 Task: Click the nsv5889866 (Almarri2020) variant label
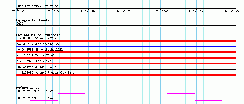[x=36, y=38]
